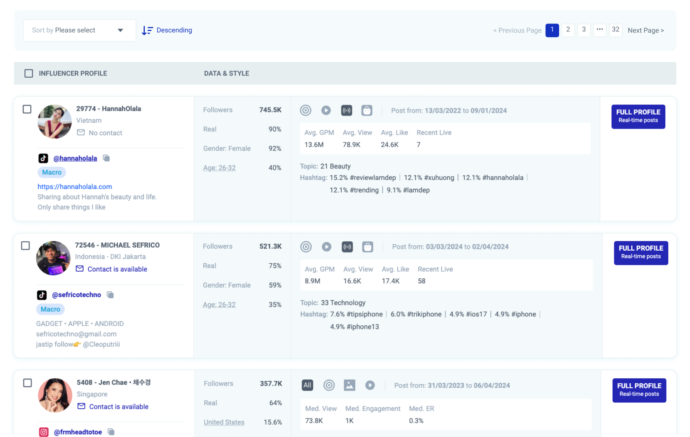Toggle the Descending sort order icon

tap(147, 31)
